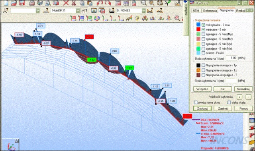Open the empty node selection dropdown
Image resolution: width=255 pixels, height=151 pixels.
(38, 11)
